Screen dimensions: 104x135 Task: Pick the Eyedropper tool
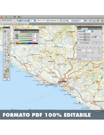(5, 57)
